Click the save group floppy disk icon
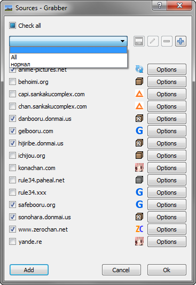Viewport: 196px width, 285px height. (x=139, y=41)
